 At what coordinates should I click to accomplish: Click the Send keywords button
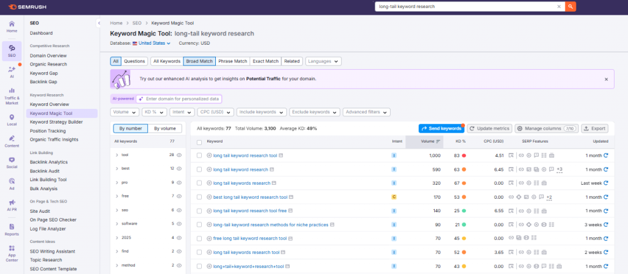click(x=441, y=128)
